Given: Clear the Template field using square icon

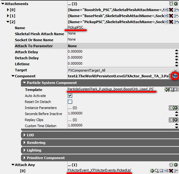Looking at the screenshot, I should [x=176, y=90].
